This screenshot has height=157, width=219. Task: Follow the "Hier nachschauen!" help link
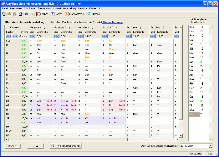(x=113, y=22)
